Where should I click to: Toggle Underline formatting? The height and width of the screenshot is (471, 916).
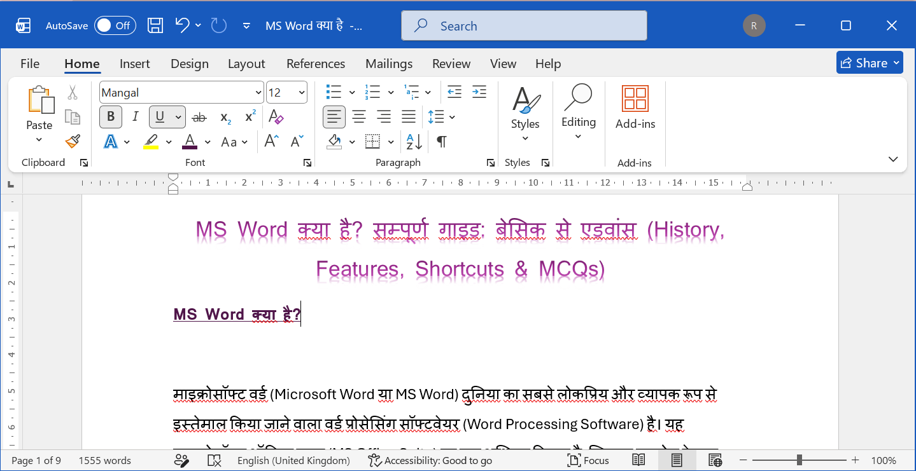click(x=160, y=117)
